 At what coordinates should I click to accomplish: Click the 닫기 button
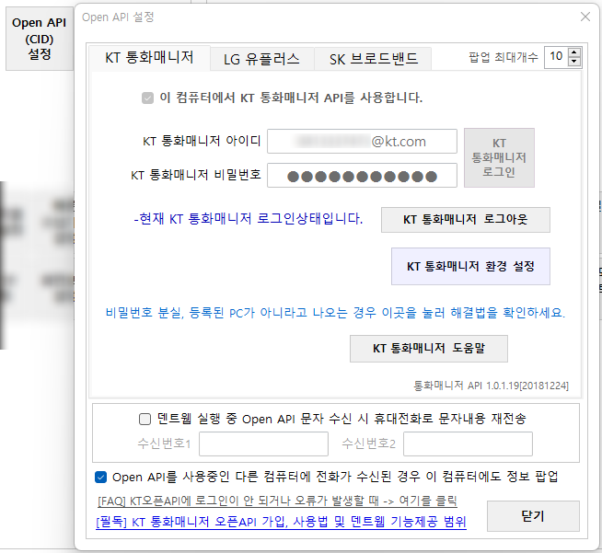tap(533, 516)
